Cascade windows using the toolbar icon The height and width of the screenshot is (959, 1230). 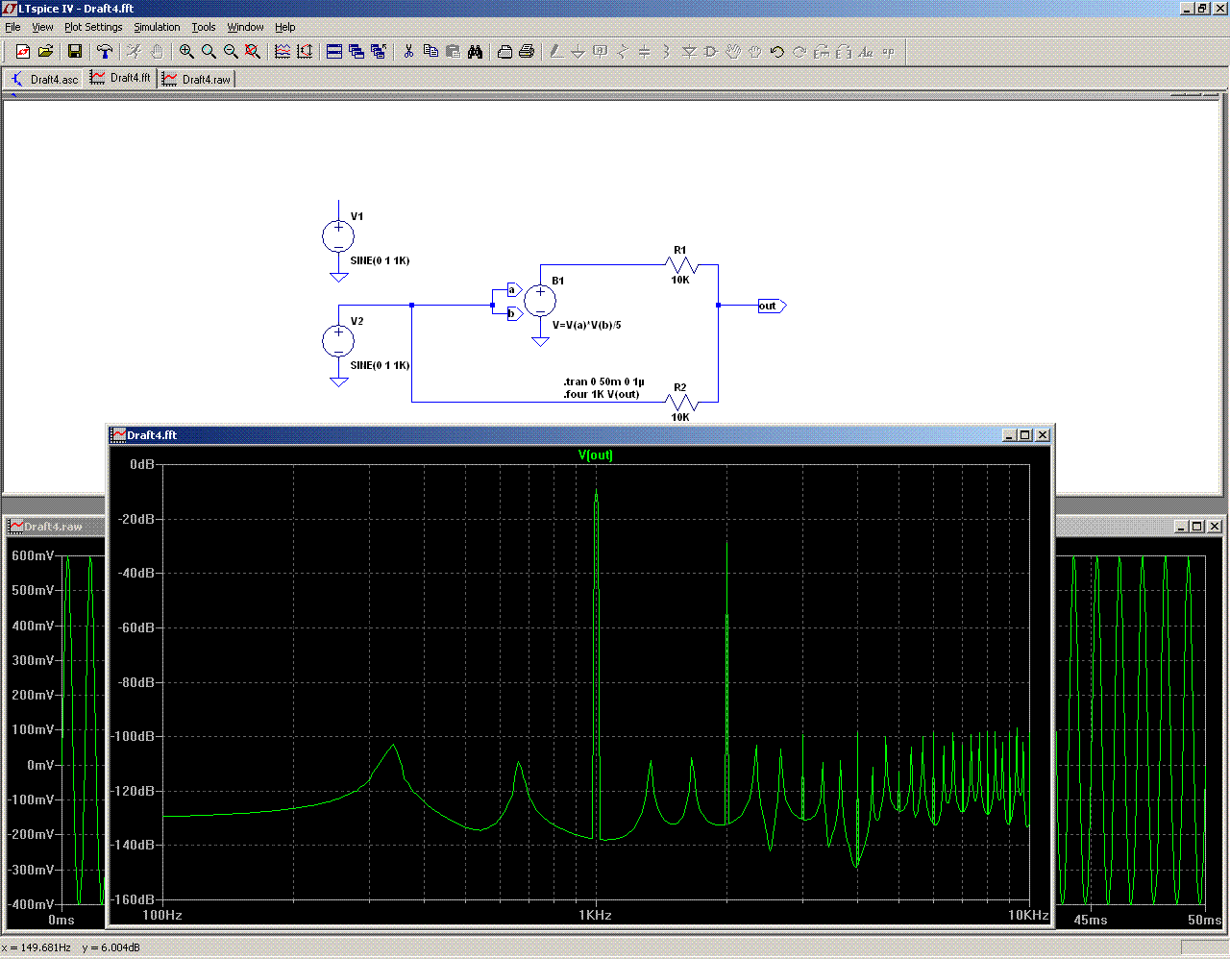357,52
